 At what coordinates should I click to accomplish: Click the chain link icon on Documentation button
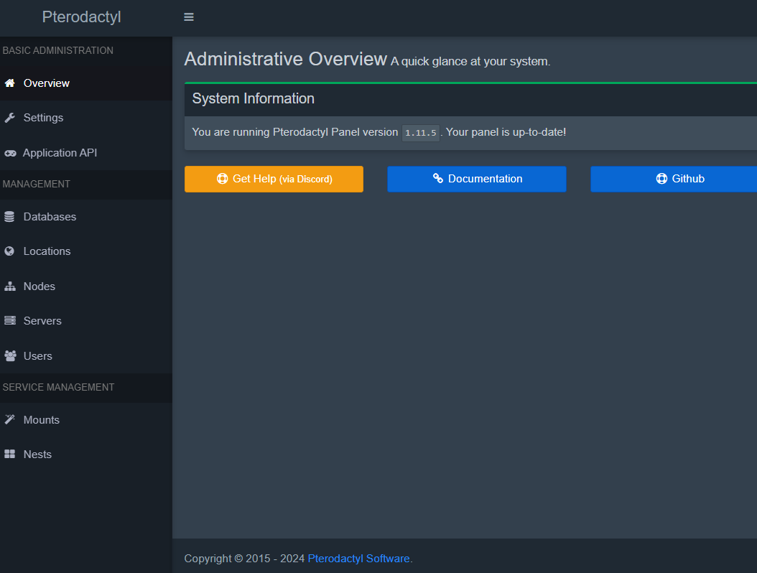[x=438, y=178]
